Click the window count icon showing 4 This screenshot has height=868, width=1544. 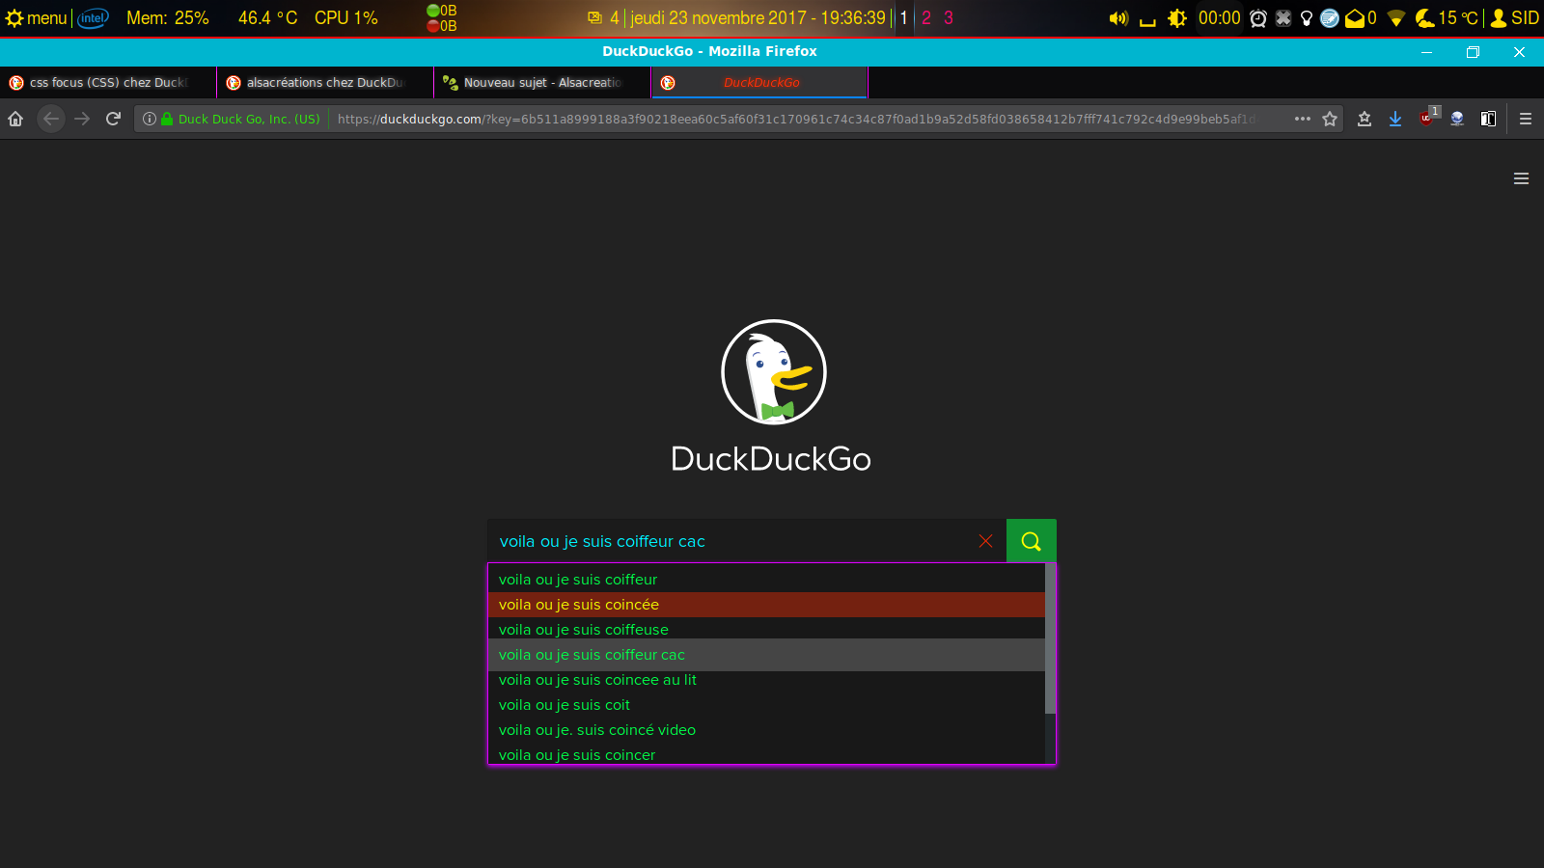click(603, 18)
